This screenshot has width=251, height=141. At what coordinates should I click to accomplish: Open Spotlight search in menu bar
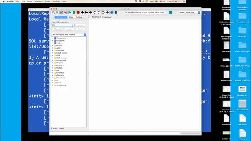[184, 2]
